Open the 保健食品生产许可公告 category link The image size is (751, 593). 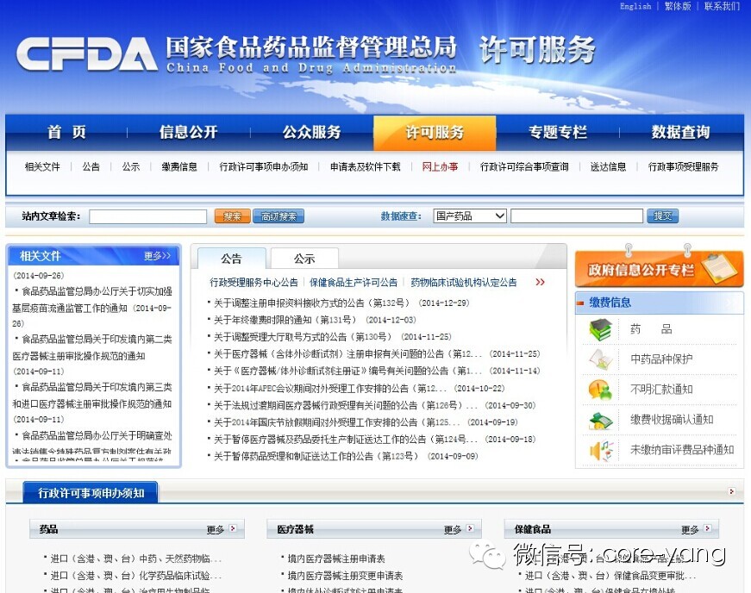[354, 283]
